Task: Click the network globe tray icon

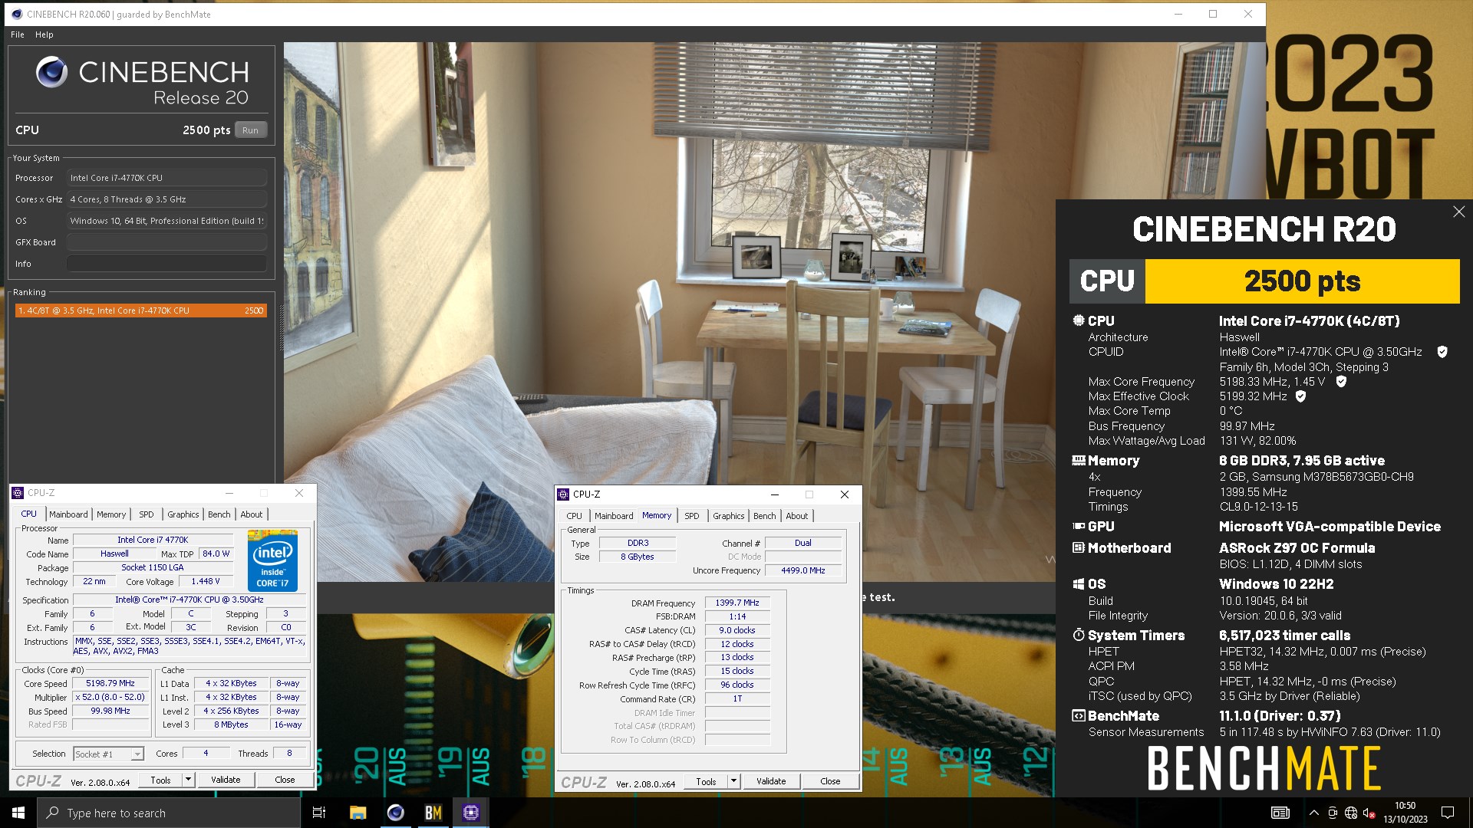Action: pyautogui.click(x=1351, y=813)
